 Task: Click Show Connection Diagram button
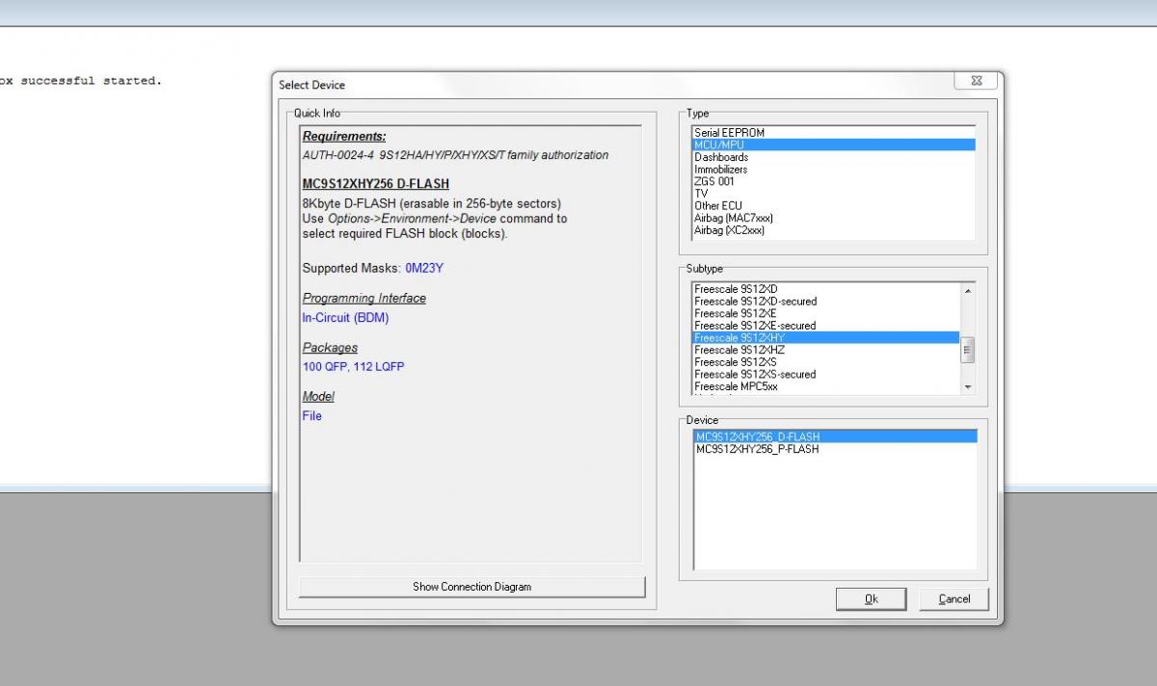pyautogui.click(x=471, y=587)
